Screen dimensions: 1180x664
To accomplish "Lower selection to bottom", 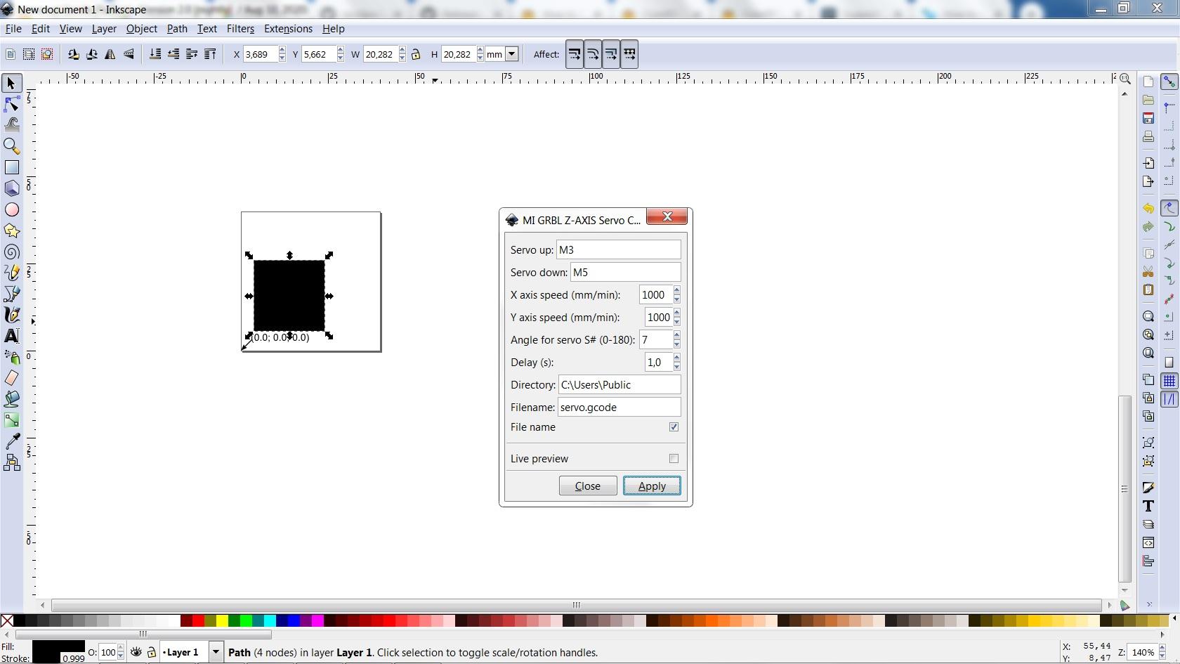I will pos(155,55).
